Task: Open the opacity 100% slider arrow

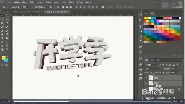Action: (x=177, y=69)
